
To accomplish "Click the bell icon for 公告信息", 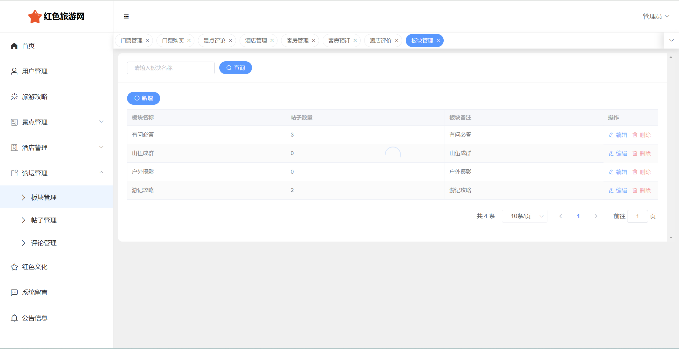I will tap(14, 318).
